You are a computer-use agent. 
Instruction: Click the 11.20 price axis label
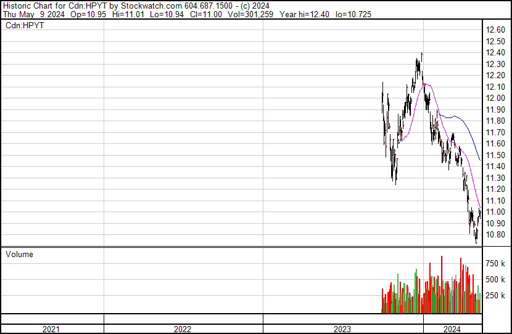point(495,189)
